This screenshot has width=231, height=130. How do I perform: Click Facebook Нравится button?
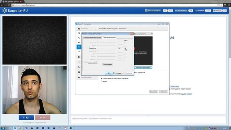tap(200, 10)
